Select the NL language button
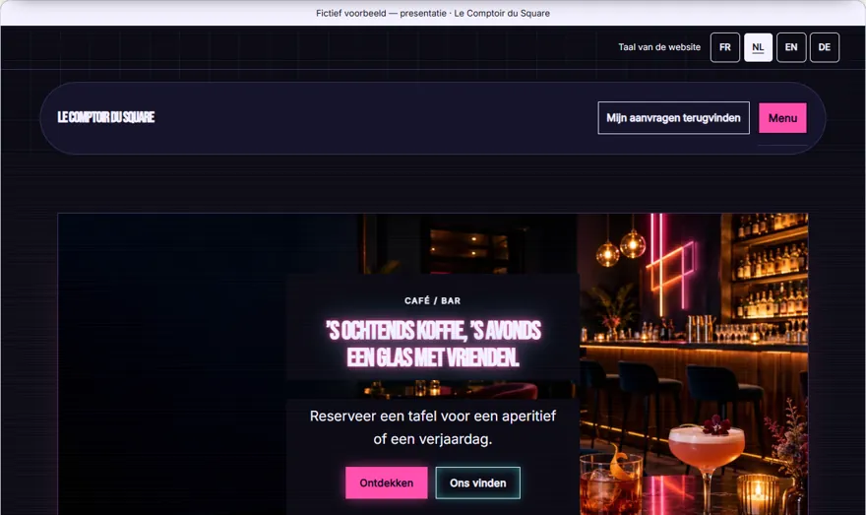 [x=758, y=47]
